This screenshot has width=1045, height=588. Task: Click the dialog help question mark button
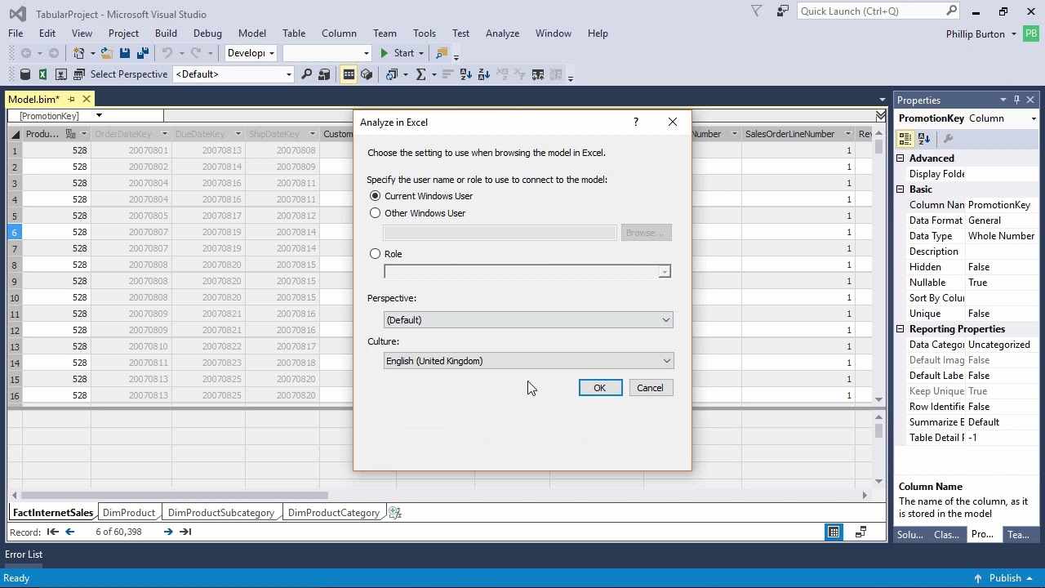click(x=636, y=122)
